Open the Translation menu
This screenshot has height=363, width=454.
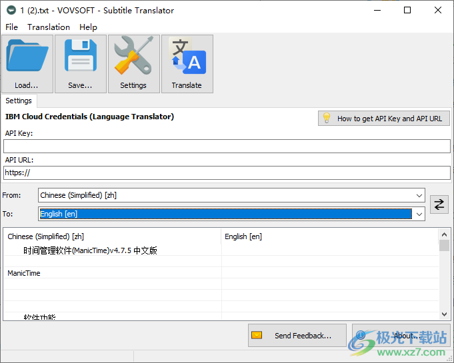49,27
